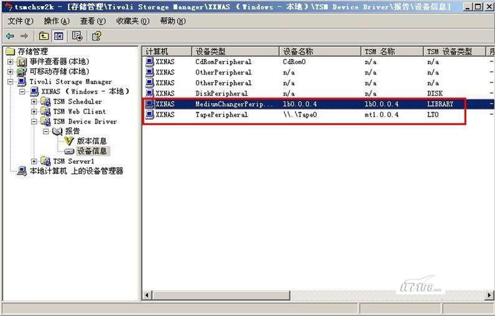
Task: Click the DiskPeripheral device type cell
Action: (221, 93)
